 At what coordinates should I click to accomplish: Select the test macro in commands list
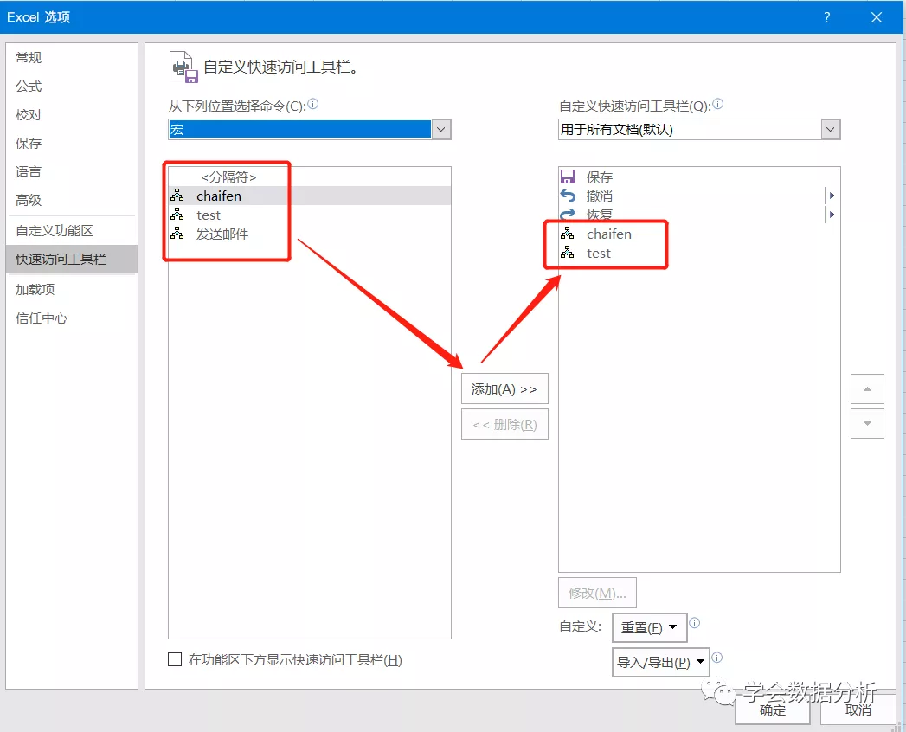coord(309,215)
